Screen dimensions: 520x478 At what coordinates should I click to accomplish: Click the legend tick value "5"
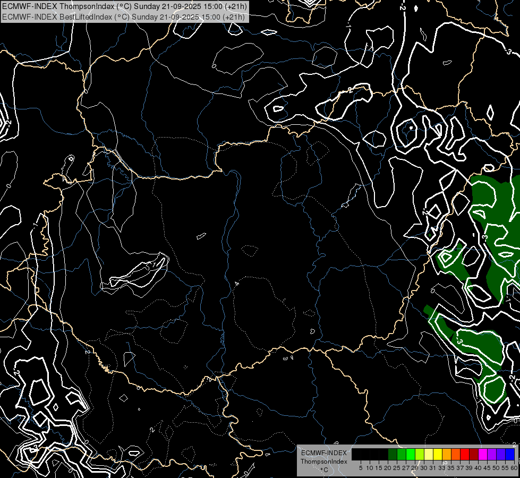[x=361, y=468]
